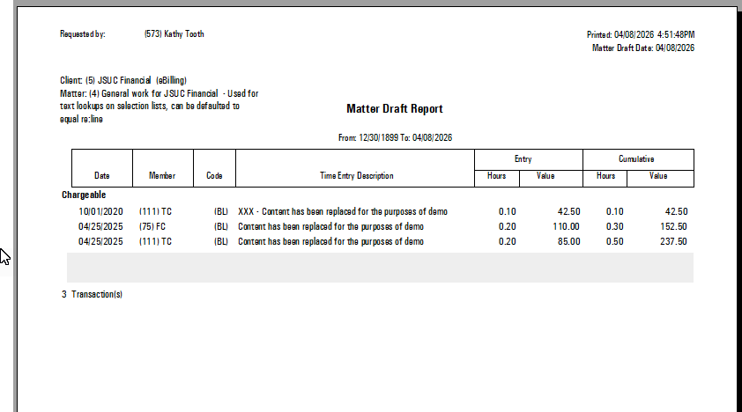Click member '(111) TC' in 10/01/2020 row
The width and height of the screenshot is (742, 412).
[155, 211]
